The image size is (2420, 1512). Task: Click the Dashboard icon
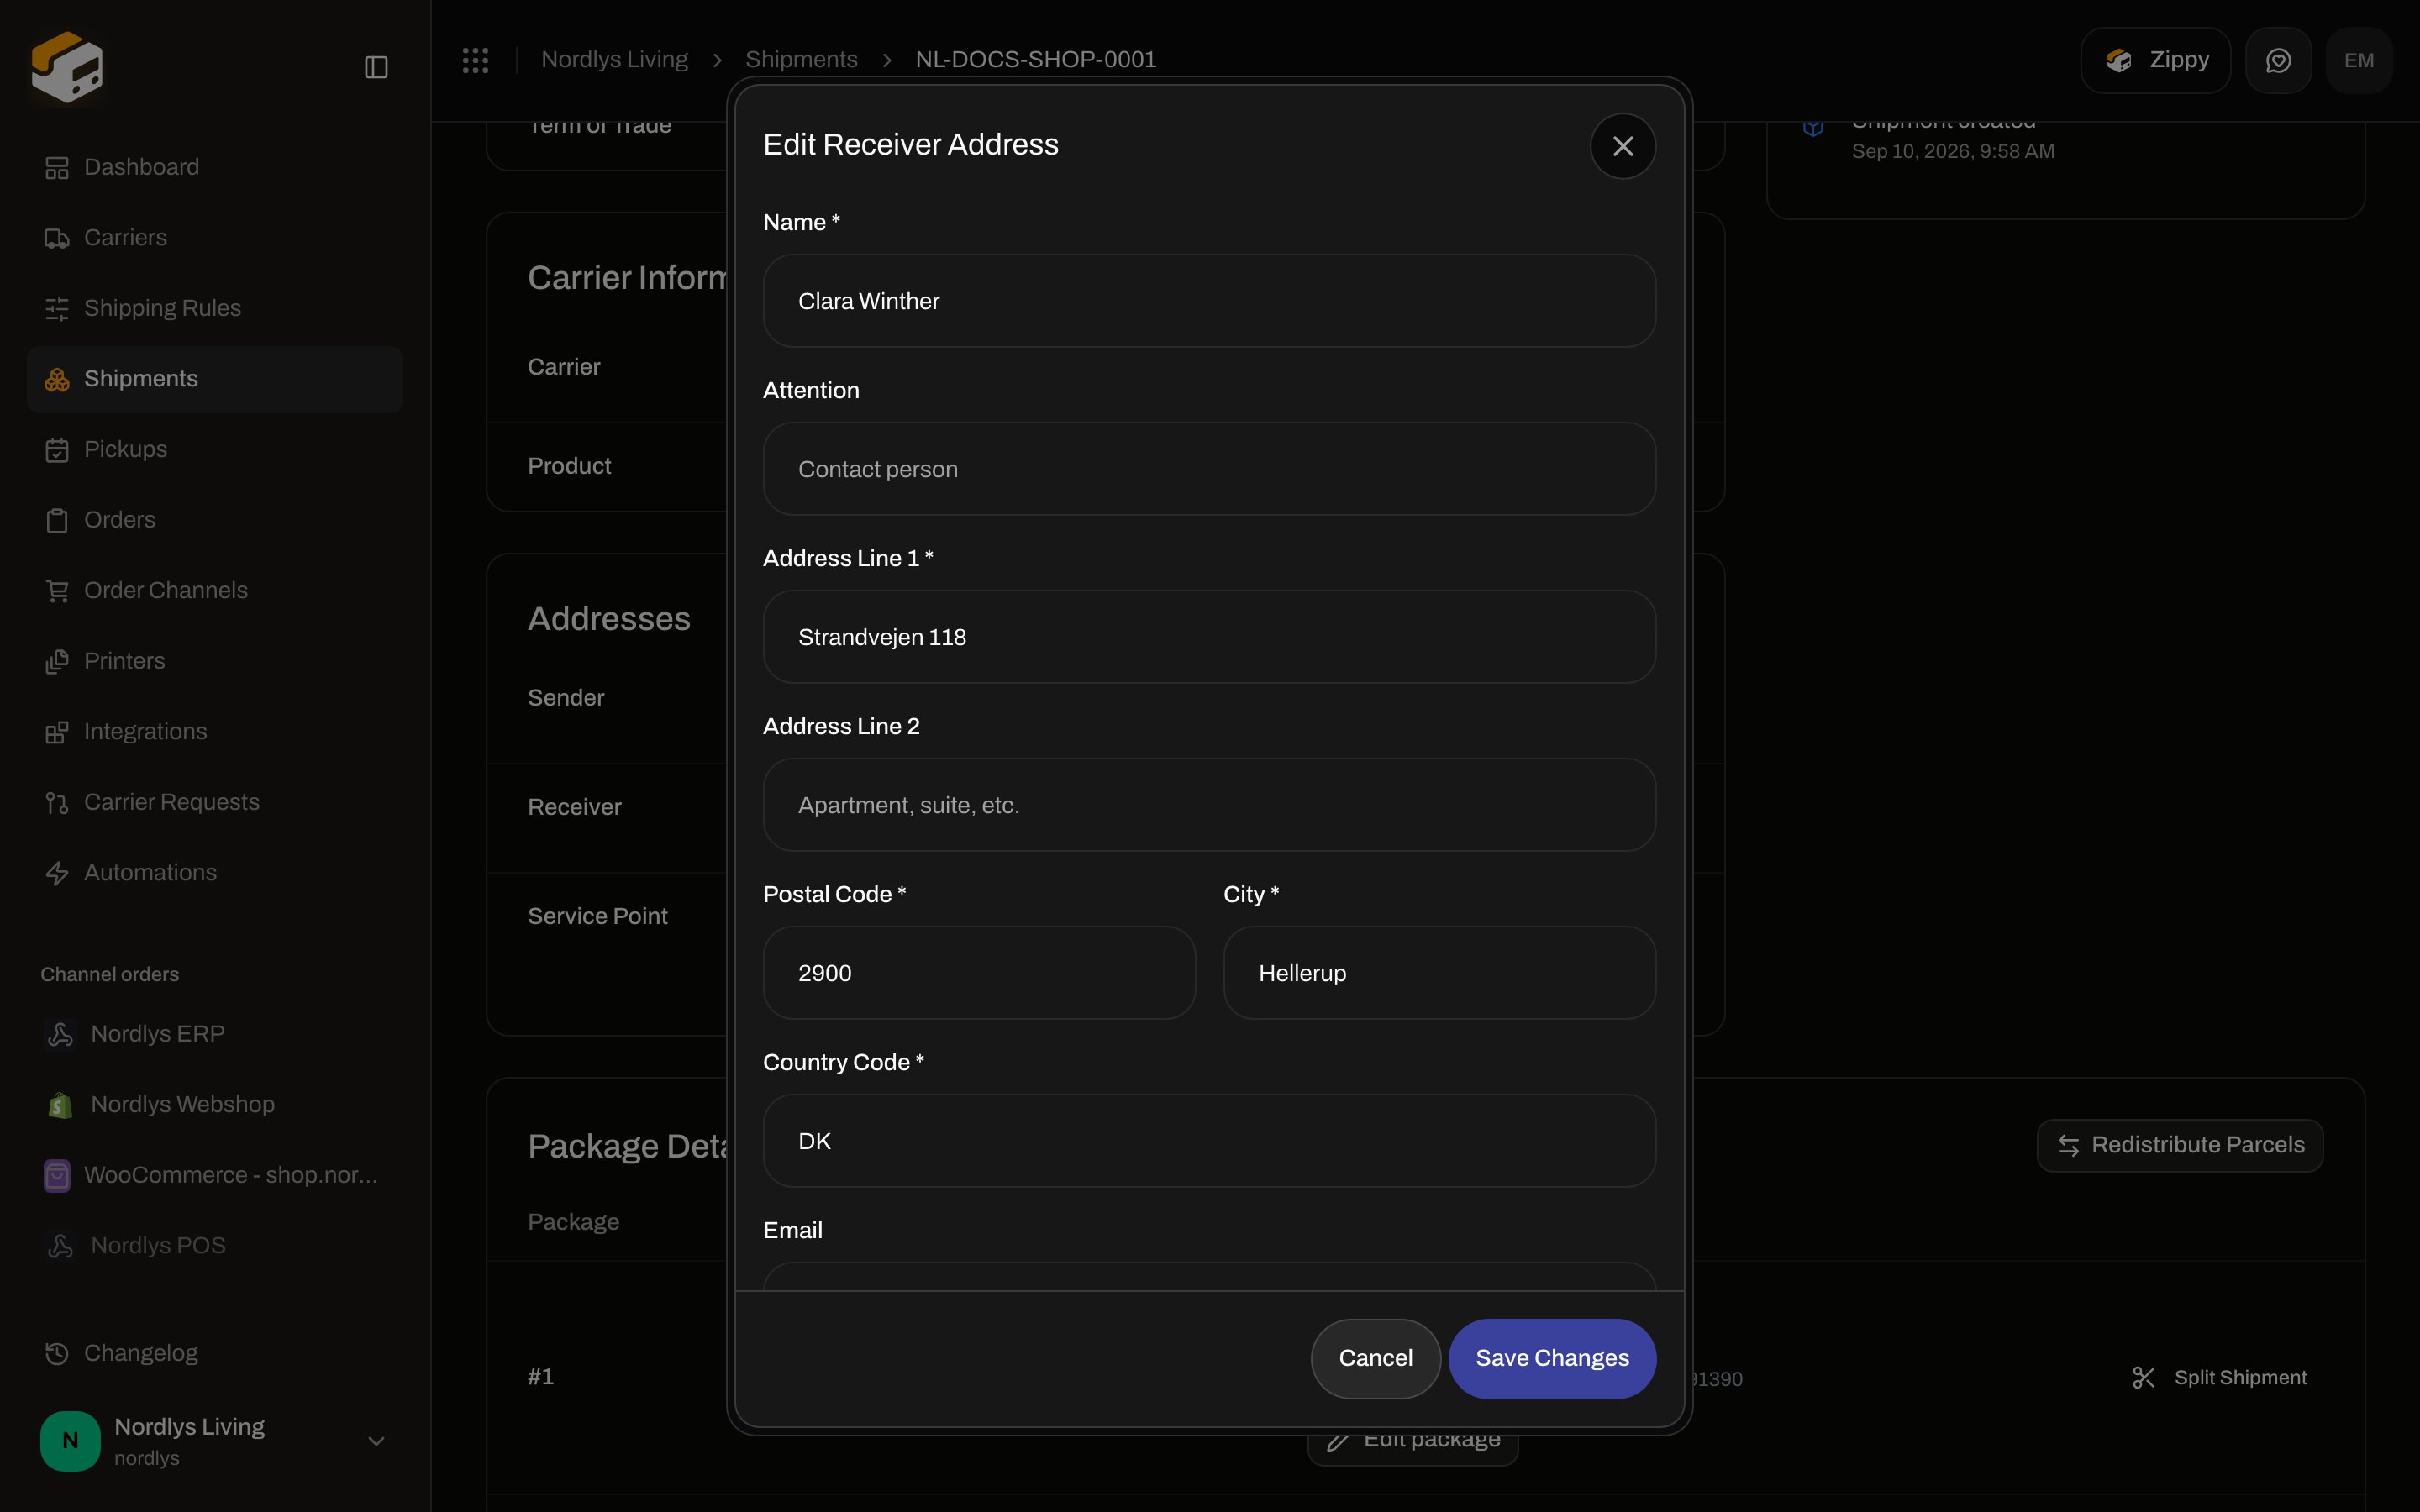tap(57, 168)
